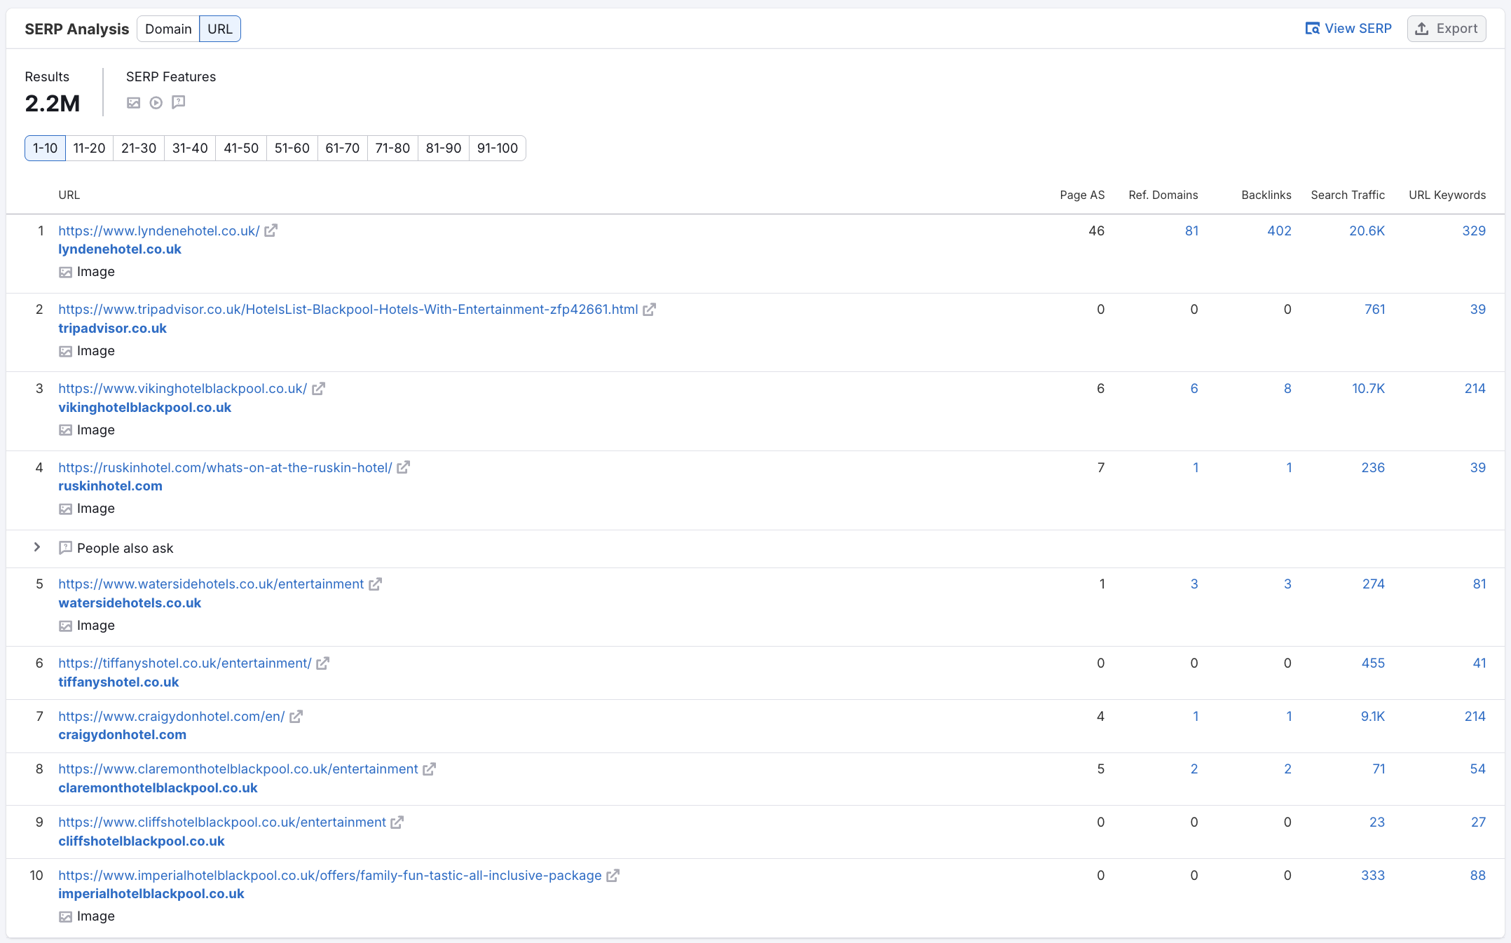
Task: Go to results page 11-20
Action: pos(89,149)
